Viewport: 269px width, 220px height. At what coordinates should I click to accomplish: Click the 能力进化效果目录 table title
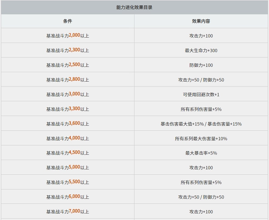[134, 8]
